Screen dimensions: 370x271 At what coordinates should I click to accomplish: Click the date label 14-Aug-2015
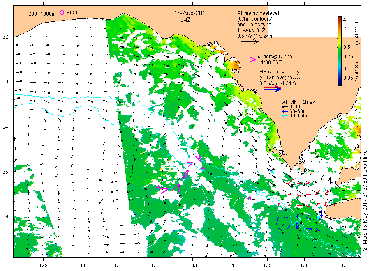pos(191,13)
